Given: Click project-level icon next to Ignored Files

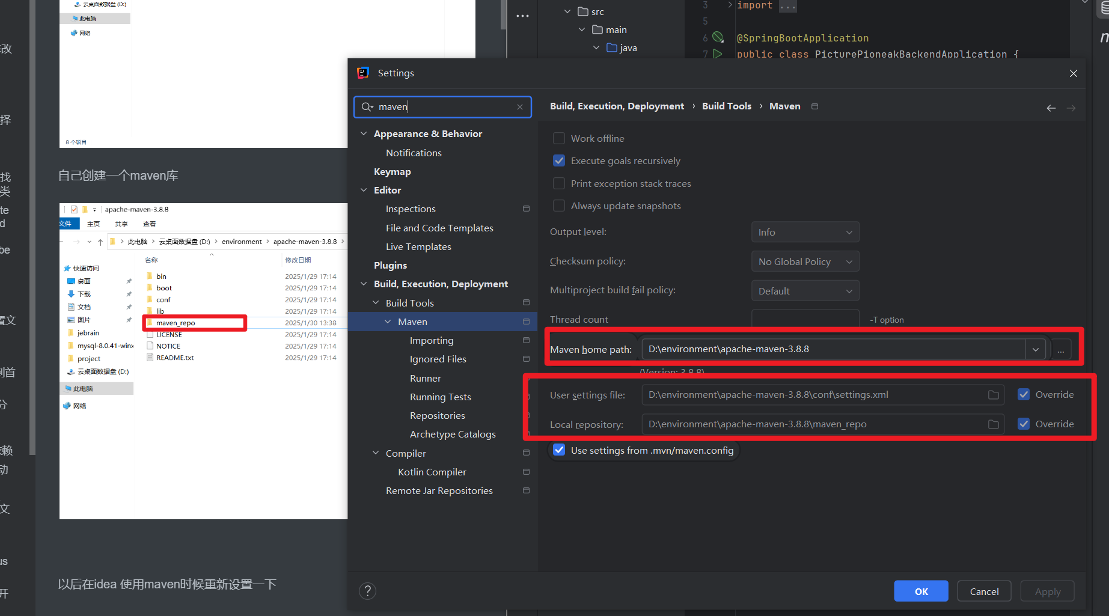Looking at the screenshot, I should (526, 359).
